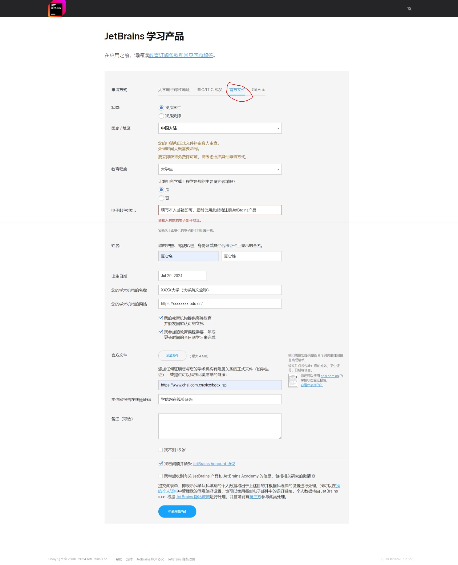458x565 pixels.
Task: Switch to the GitHub tab
Action: point(258,90)
